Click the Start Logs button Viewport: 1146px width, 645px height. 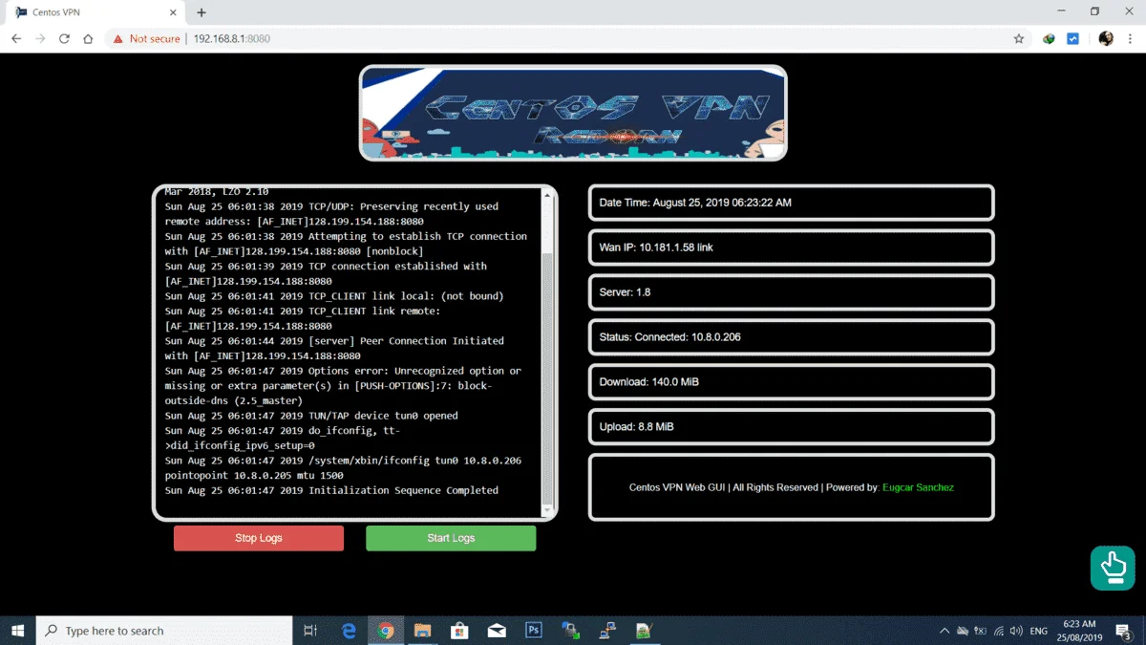tap(451, 538)
